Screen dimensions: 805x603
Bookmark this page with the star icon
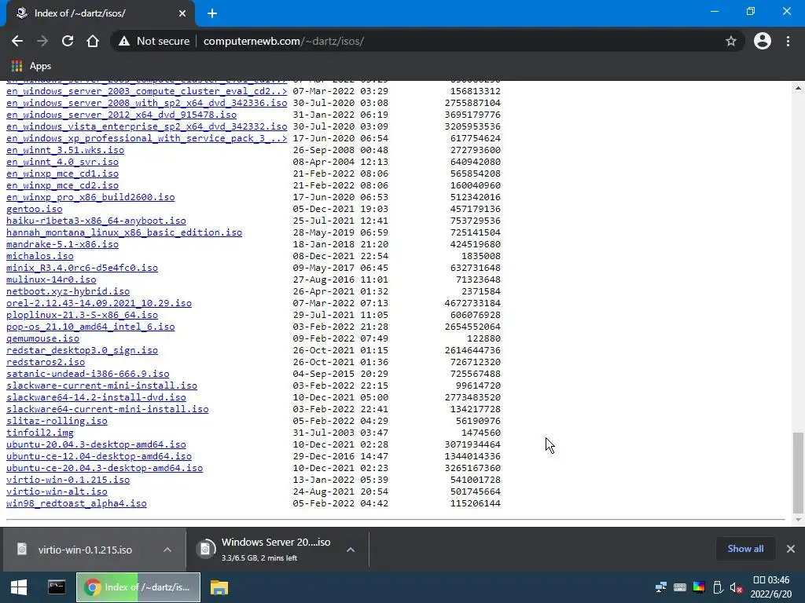731,41
